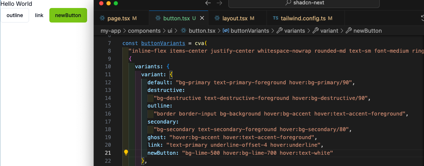Open variants breadcrumb segment
This screenshot has width=424, height=166.
click(x=294, y=31)
